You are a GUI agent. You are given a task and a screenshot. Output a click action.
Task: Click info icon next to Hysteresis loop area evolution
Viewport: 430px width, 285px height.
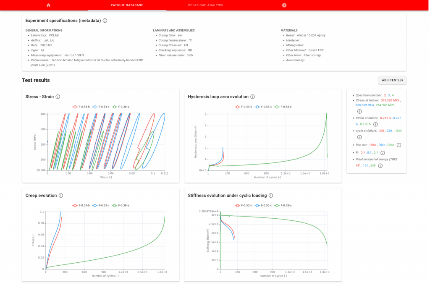(x=253, y=97)
